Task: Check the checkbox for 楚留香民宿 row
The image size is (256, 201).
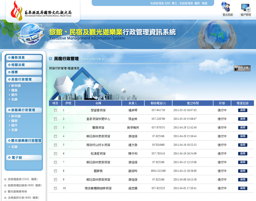Action: pos(55,110)
